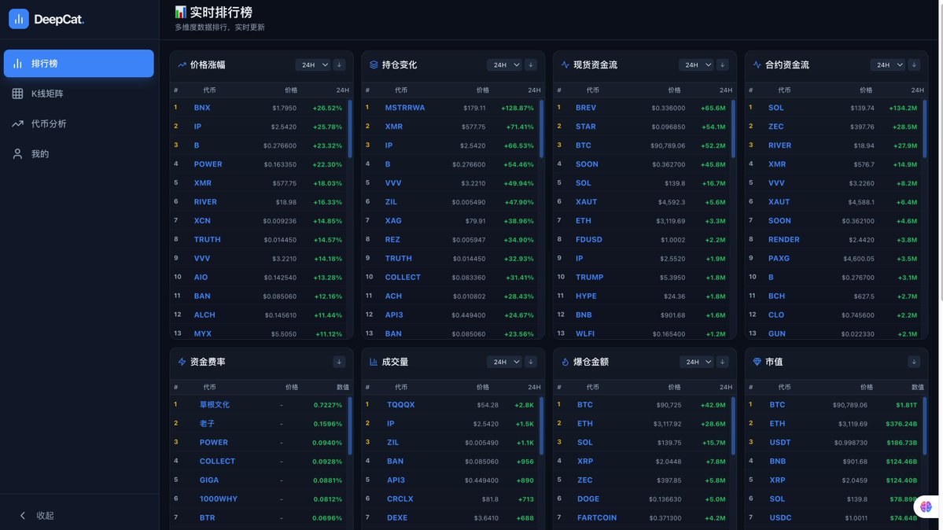Click the DeepCat logo icon
This screenshot has height=530, width=943.
[x=19, y=19]
